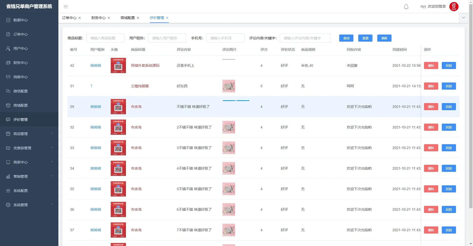The height and width of the screenshot is (246, 473).
Task: Select 数据中心 in the left sidebar
Action: point(20,20)
